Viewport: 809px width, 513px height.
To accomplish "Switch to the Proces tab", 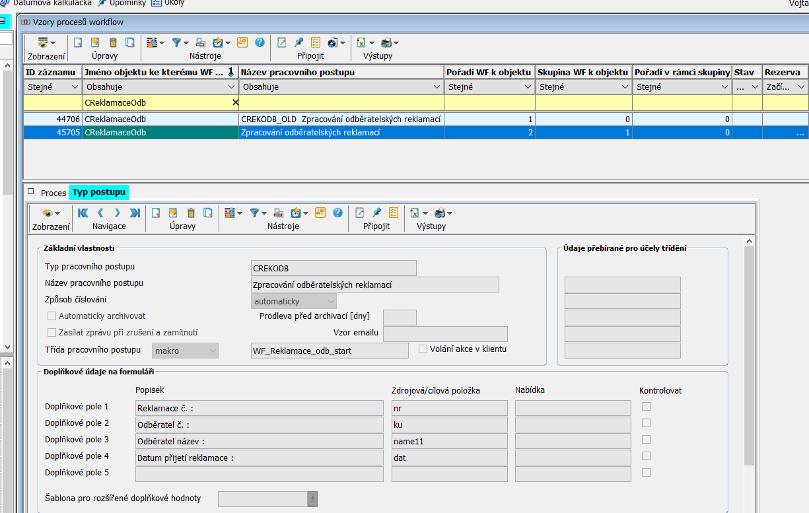I will [x=53, y=193].
